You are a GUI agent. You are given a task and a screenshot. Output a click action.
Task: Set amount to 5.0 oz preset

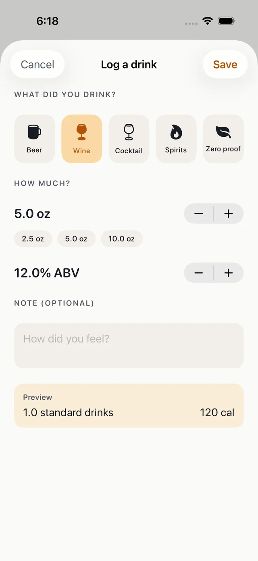click(x=76, y=239)
